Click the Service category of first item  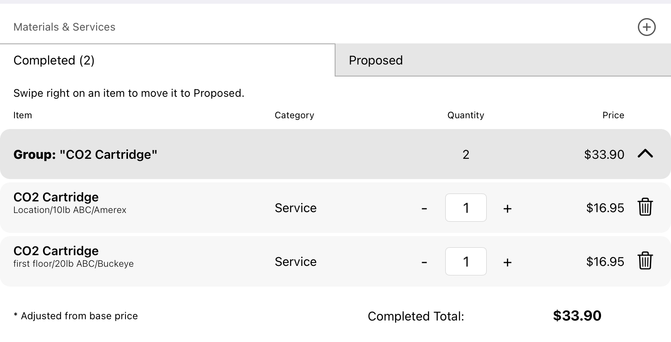click(295, 208)
